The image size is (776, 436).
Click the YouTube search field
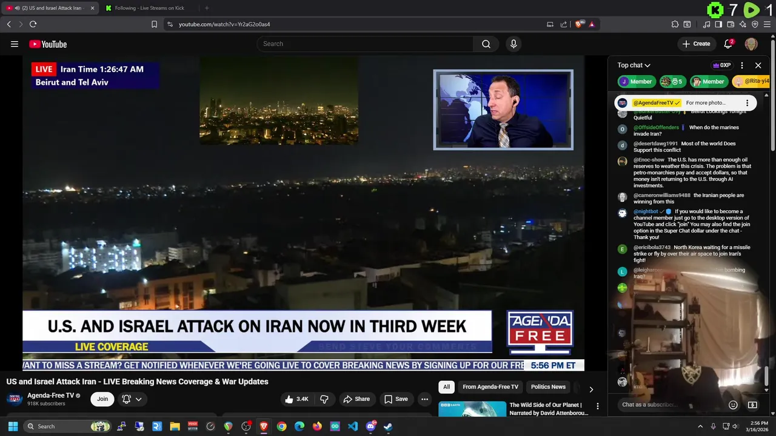[366, 44]
